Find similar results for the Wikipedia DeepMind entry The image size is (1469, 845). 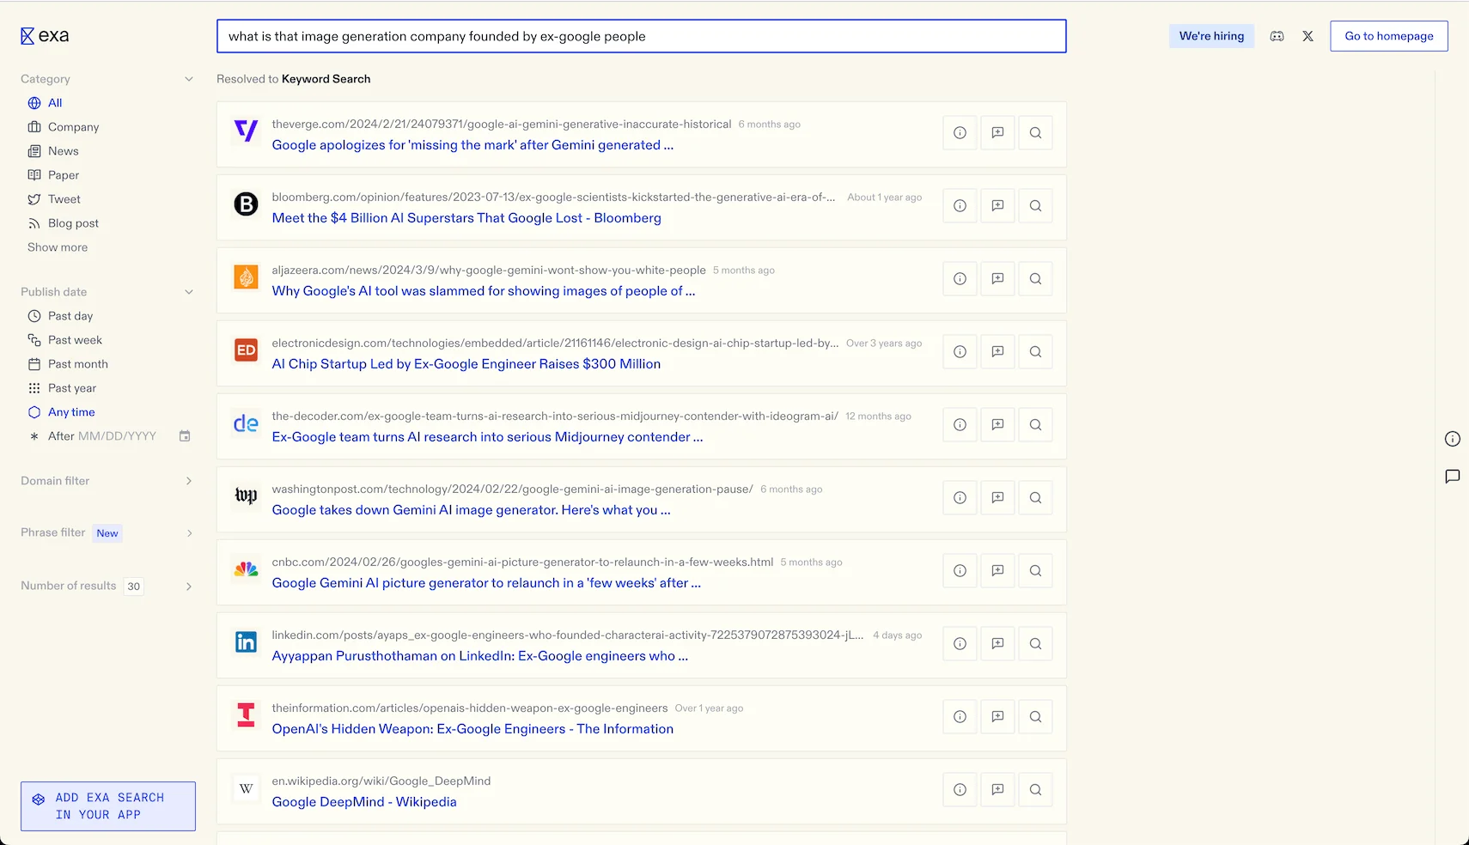coord(1035,789)
